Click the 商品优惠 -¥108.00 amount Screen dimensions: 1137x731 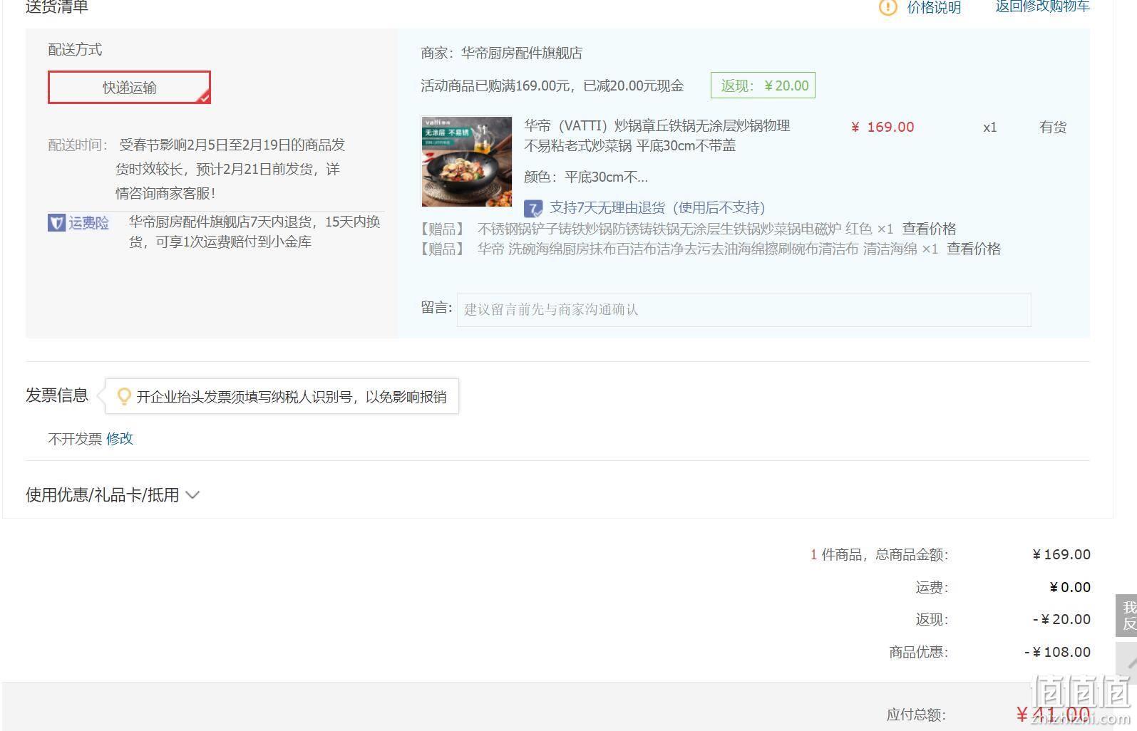(1057, 652)
